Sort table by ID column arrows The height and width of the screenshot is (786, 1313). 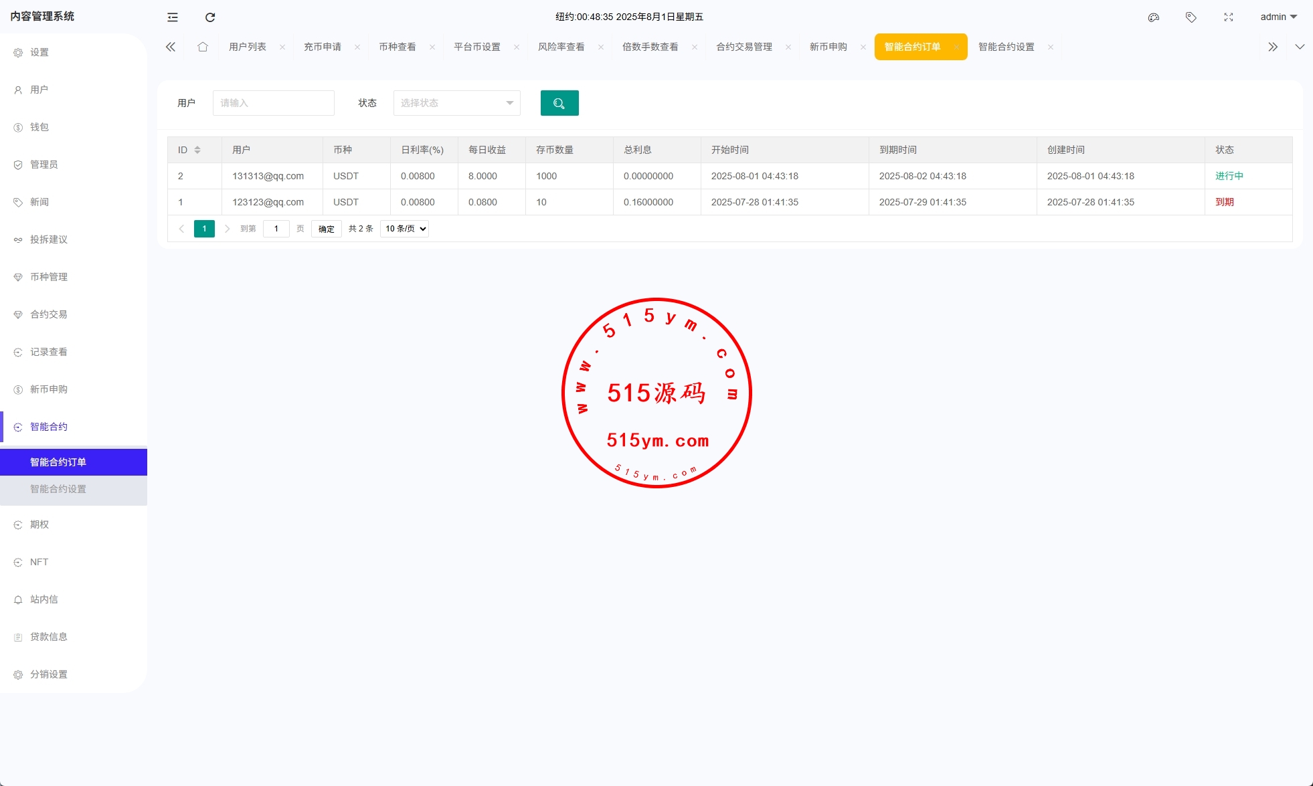coord(197,150)
